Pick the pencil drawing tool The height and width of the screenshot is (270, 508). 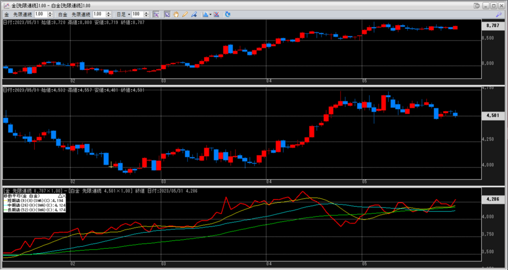[x=185, y=14]
